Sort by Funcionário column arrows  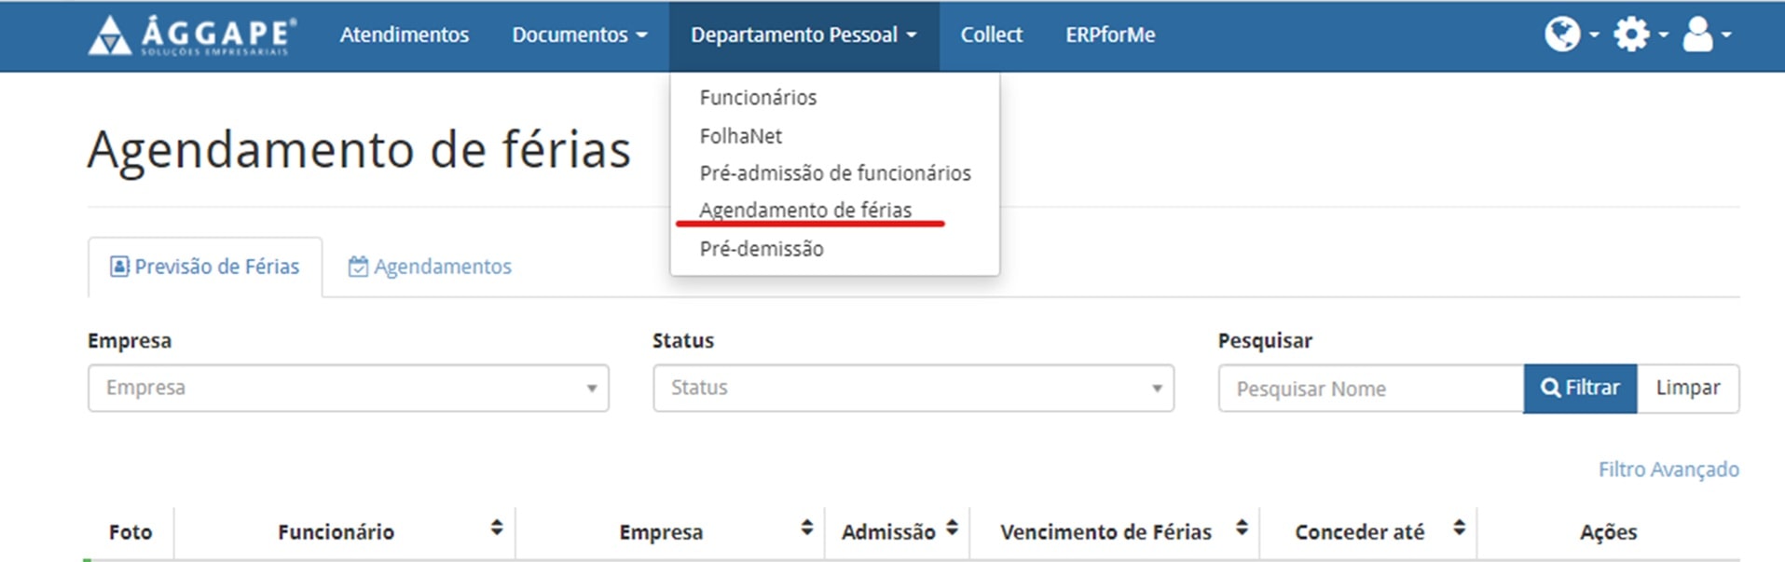(497, 528)
